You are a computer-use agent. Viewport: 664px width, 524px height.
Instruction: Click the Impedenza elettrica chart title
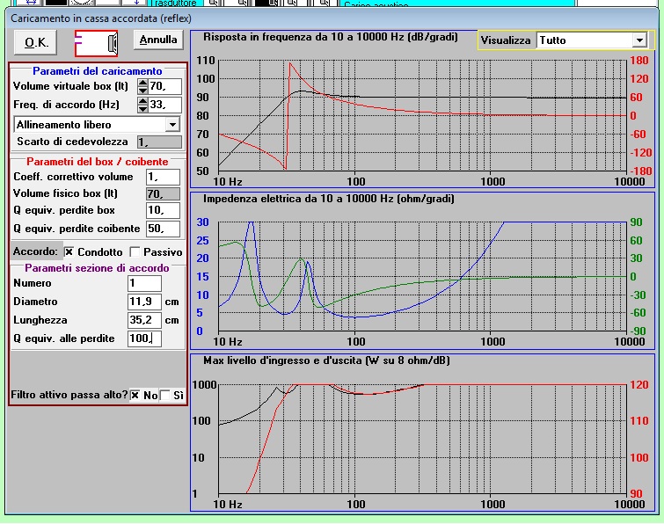[x=329, y=199]
